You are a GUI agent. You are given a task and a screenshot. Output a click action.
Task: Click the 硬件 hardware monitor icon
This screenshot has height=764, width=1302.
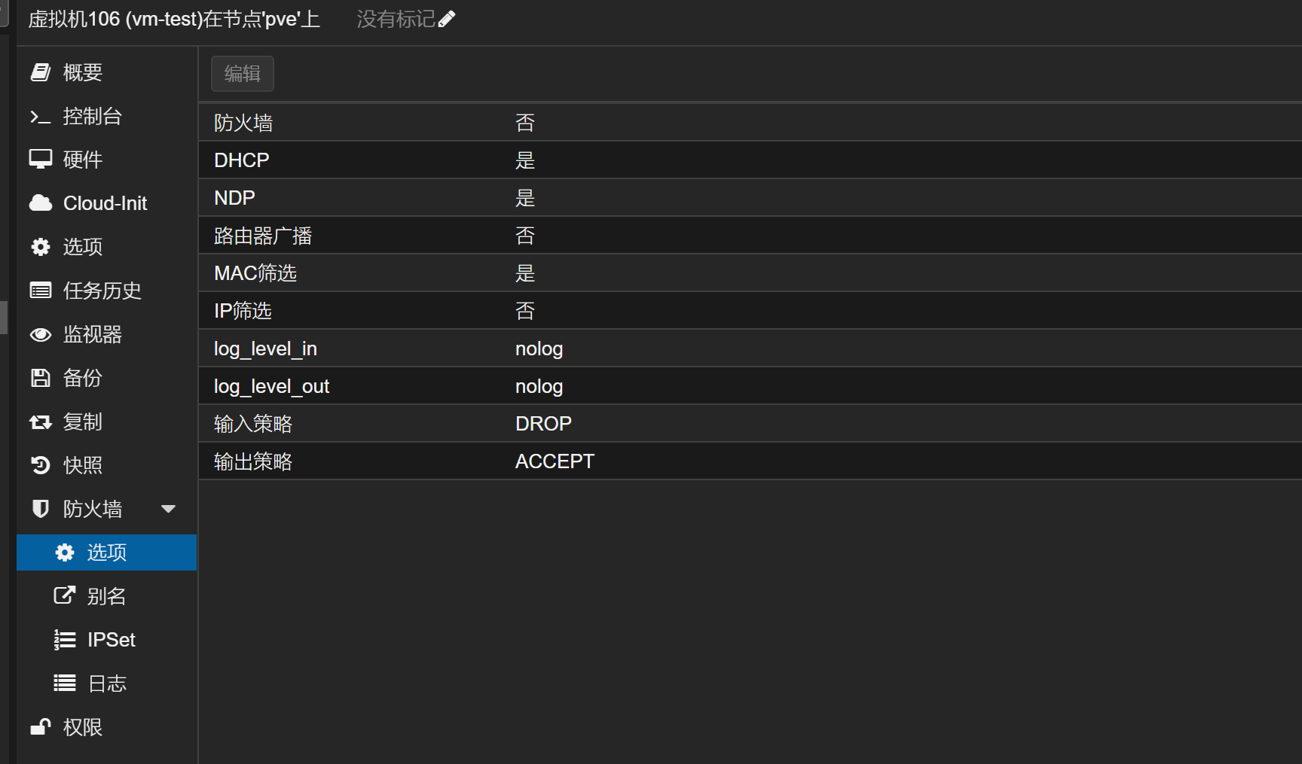point(41,159)
